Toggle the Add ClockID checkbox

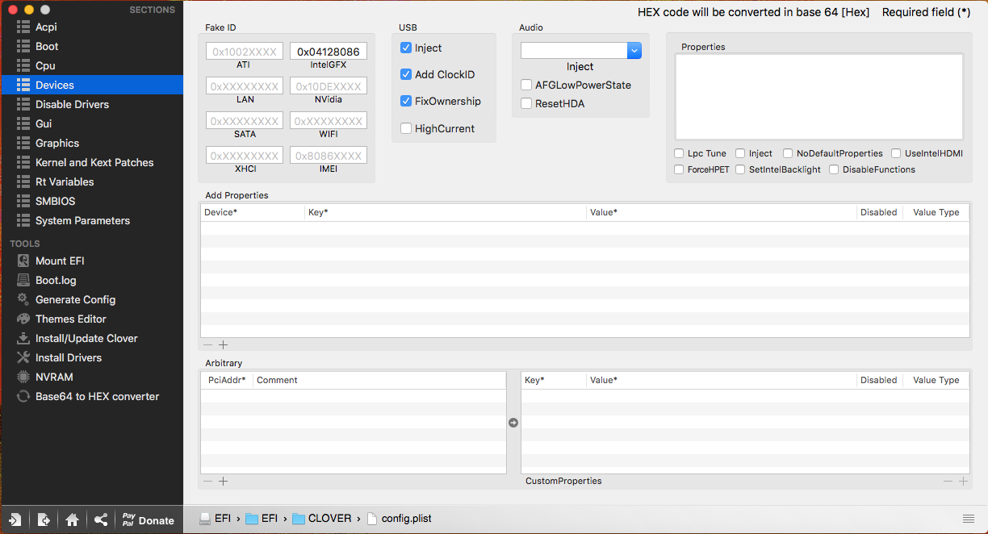(406, 74)
